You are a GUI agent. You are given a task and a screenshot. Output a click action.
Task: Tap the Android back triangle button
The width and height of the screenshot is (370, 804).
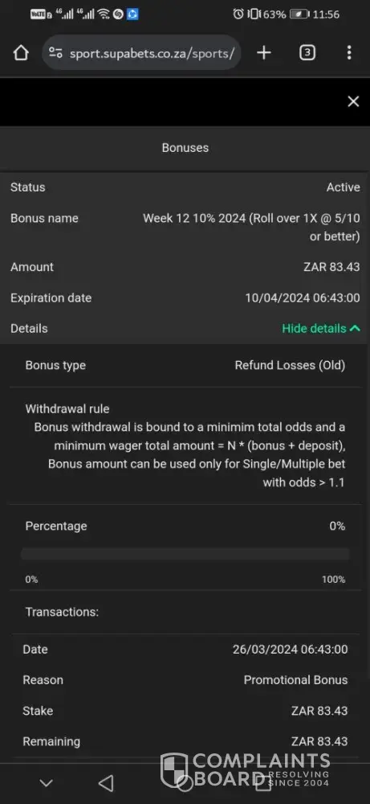coord(106,783)
